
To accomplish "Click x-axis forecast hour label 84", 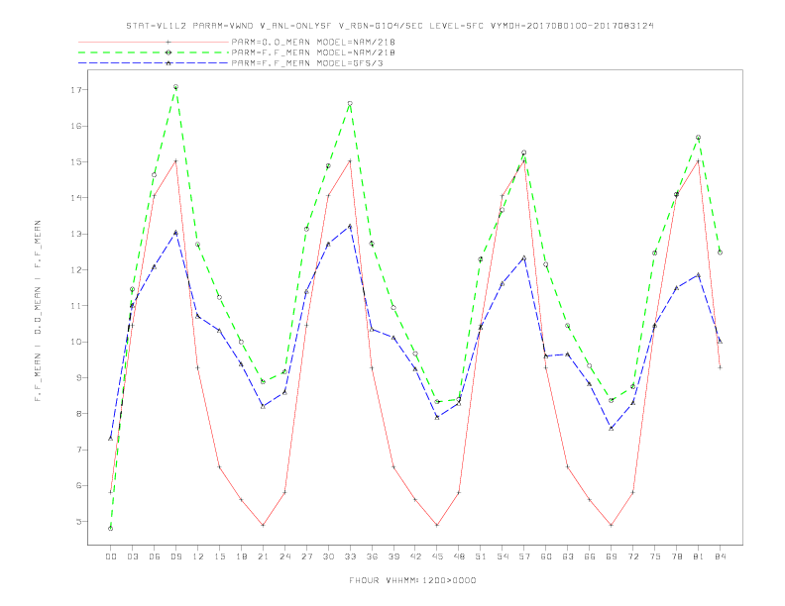I will pos(720,556).
